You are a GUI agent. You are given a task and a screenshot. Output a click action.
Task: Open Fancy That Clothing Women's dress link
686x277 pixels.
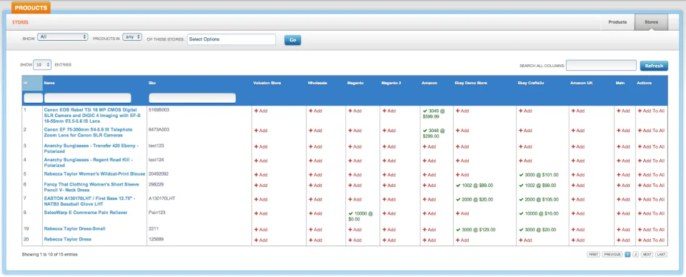coord(91,188)
